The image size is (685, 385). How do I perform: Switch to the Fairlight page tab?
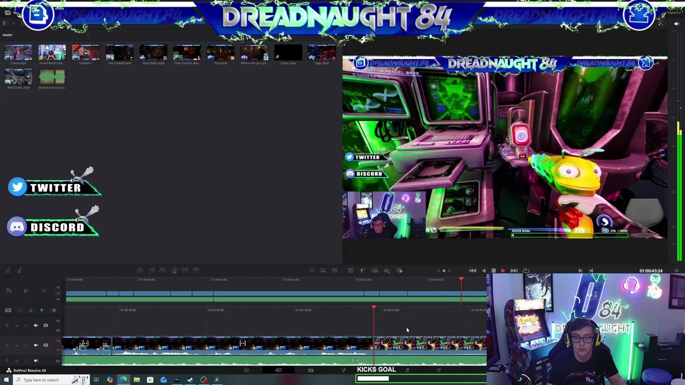407,370
